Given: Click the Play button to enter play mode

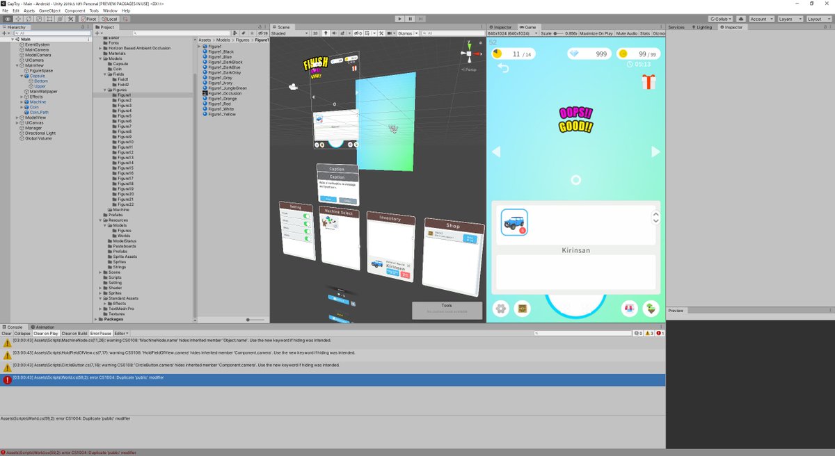Looking at the screenshot, I should coord(399,19).
